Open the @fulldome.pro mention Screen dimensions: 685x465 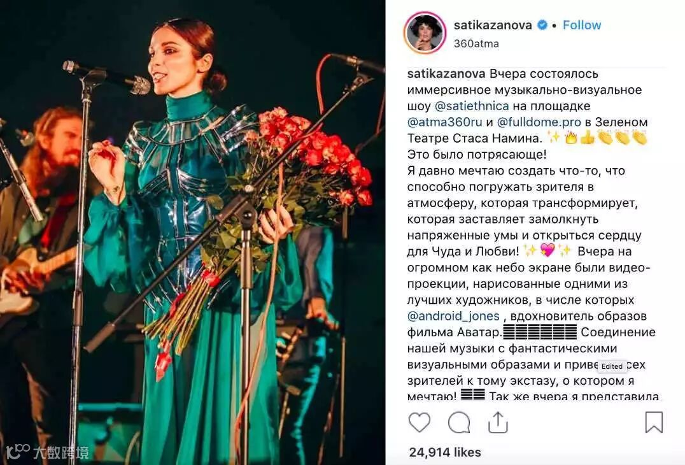539,122
